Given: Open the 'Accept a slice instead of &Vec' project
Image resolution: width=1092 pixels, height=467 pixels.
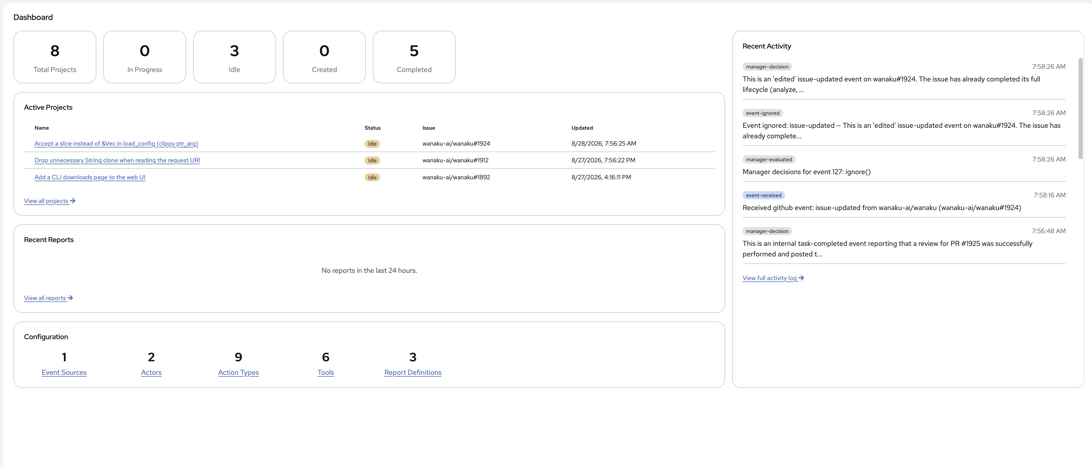Looking at the screenshot, I should pos(116,144).
